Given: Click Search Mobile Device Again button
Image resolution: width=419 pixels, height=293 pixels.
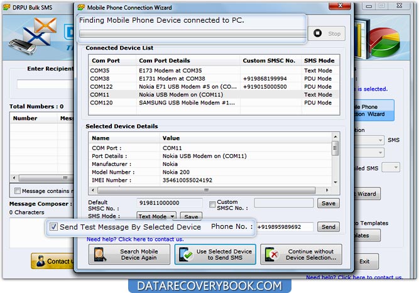Looking at the screenshot, I should (x=129, y=255).
